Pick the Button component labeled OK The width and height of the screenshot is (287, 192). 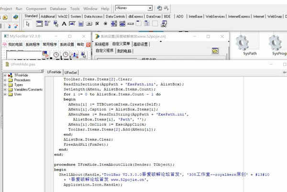point(89,24)
